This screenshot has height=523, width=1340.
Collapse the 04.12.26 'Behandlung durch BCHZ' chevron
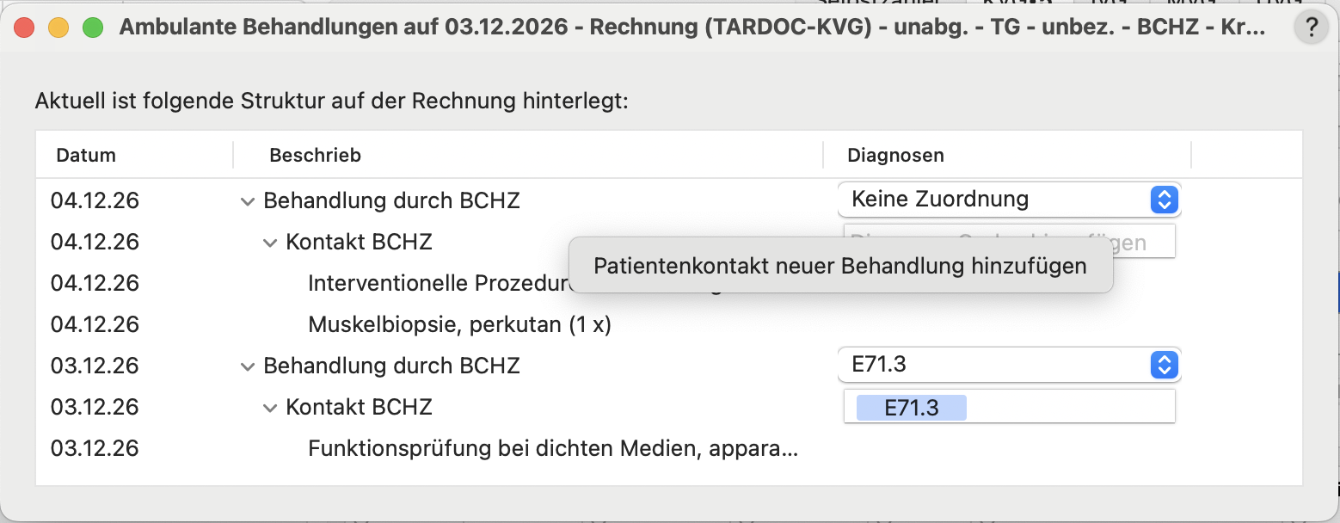(248, 201)
